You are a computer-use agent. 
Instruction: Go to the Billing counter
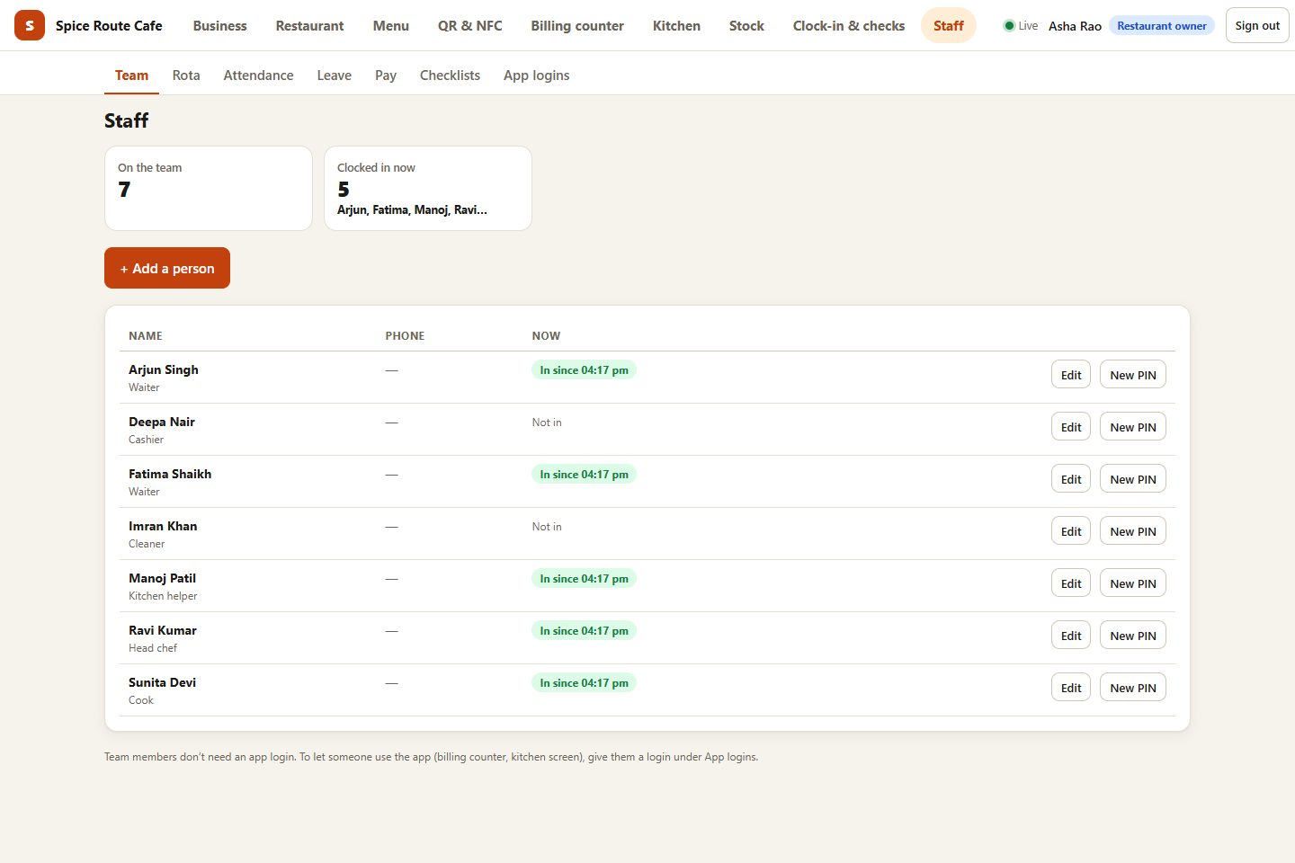(577, 25)
